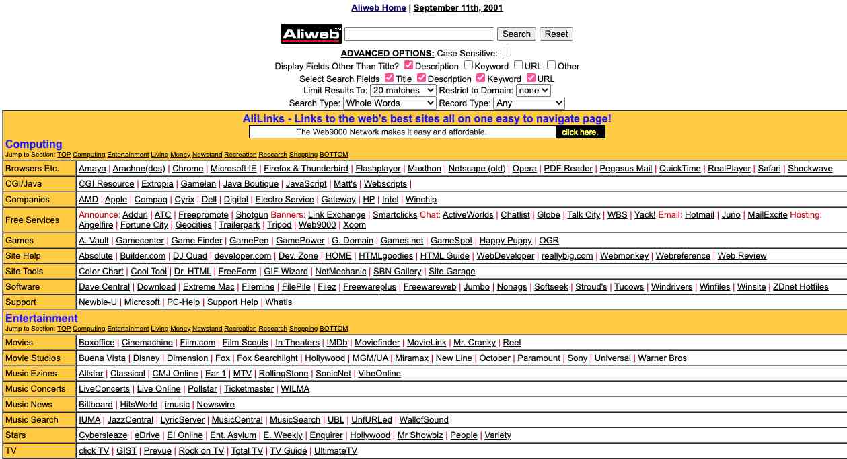Open the Restrict to Domain dropdown

pyautogui.click(x=533, y=90)
